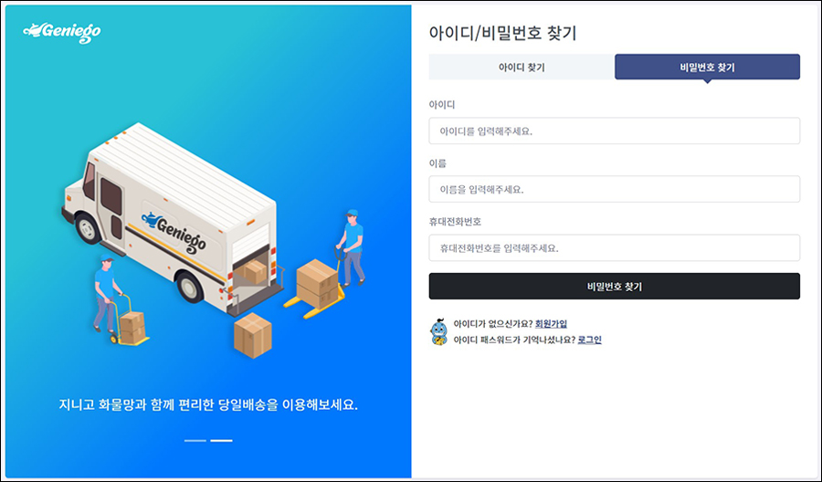Image resolution: width=822 pixels, height=482 pixels.
Task: Open the 로그인 link
Action: [589, 340]
